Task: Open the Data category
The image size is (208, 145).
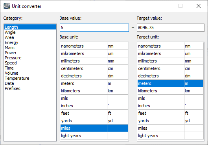Action: 30,83
